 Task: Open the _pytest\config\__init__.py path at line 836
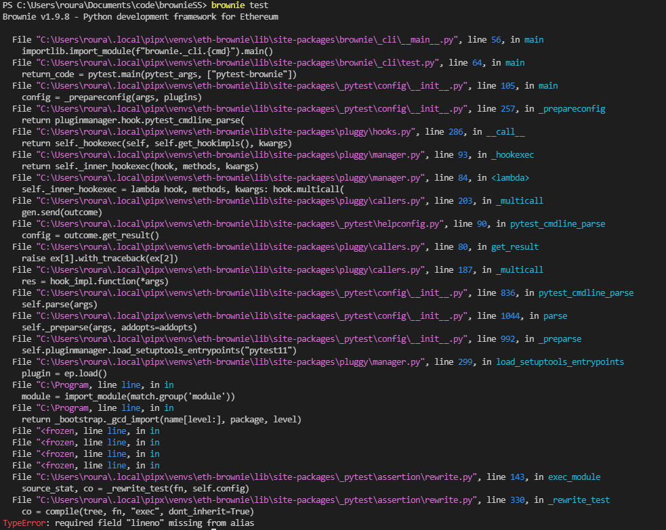[252, 292]
